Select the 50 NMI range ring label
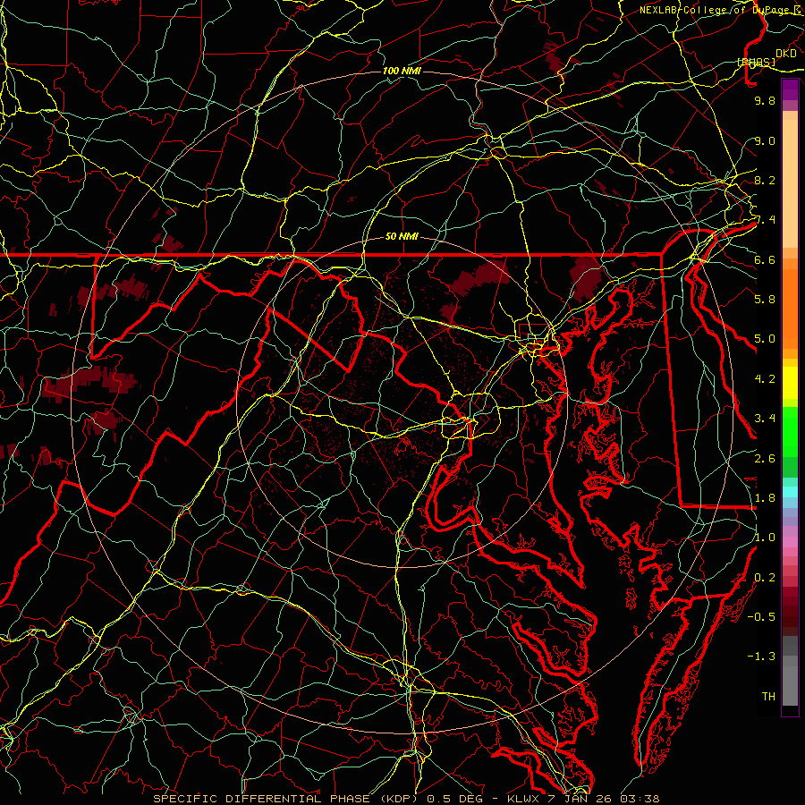Image resolution: width=805 pixels, height=805 pixels. [x=402, y=236]
